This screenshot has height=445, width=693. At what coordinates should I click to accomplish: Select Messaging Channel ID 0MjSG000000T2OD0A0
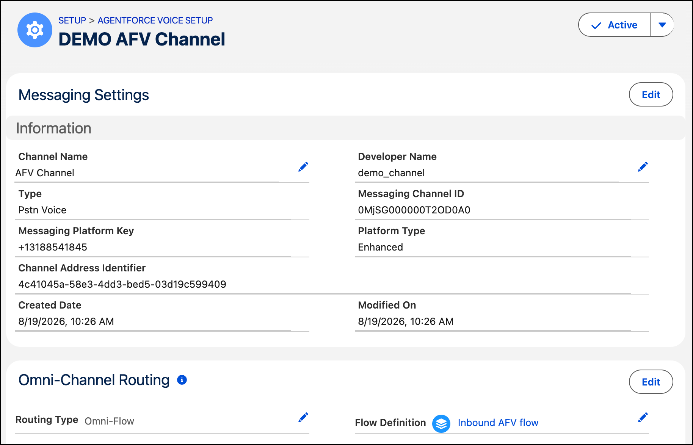[x=414, y=210]
